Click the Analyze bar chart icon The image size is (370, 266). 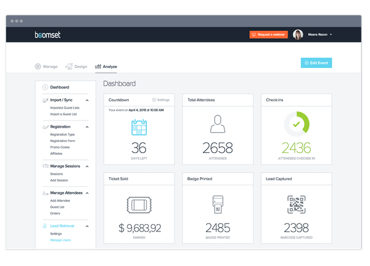[x=98, y=67]
